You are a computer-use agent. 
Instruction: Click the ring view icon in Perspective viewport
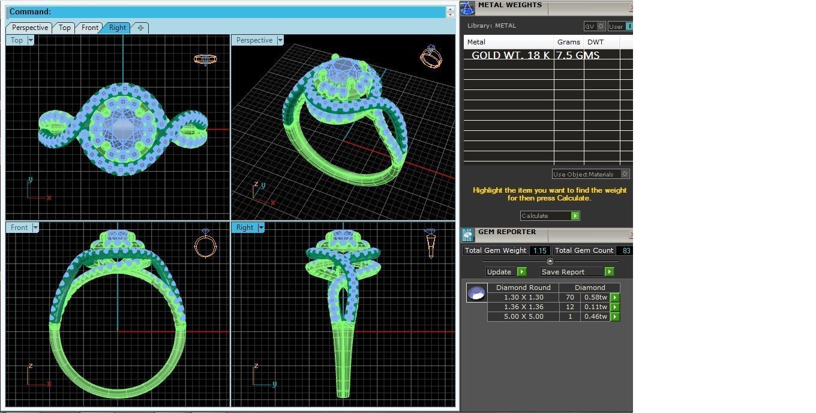click(x=431, y=56)
